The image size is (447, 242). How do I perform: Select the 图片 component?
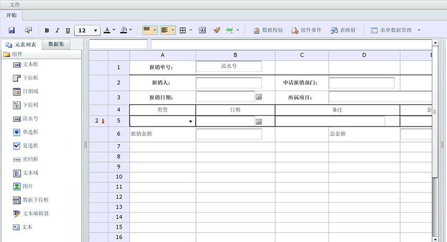(x=23, y=186)
